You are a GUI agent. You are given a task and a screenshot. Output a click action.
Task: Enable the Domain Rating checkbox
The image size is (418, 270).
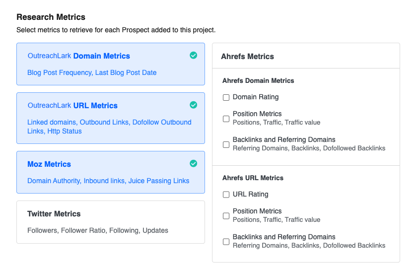[226, 97]
